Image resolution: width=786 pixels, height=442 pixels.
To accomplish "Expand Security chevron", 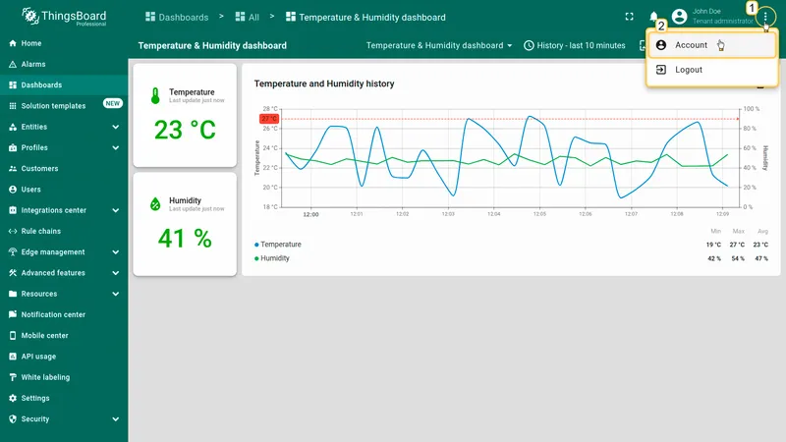I will coord(115,419).
